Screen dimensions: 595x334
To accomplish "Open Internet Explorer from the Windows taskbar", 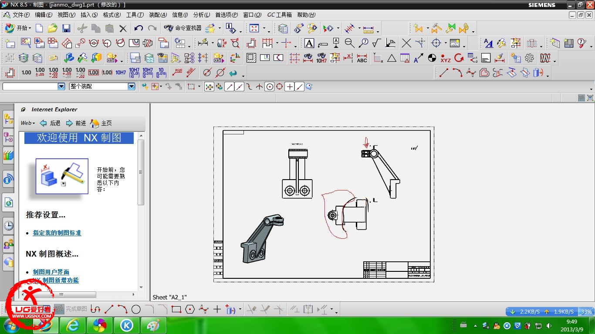I will pyautogui.click(x=72, y=325).
